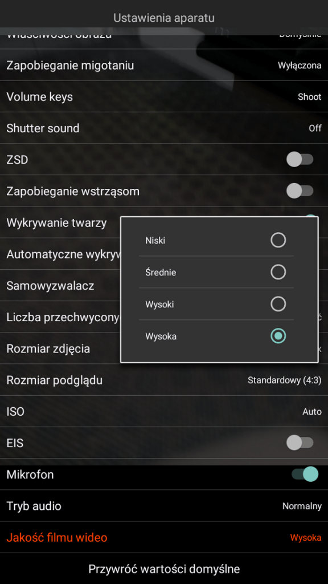
Task: Select the 'Niski' radio option
Action: [x=278, y=240]
